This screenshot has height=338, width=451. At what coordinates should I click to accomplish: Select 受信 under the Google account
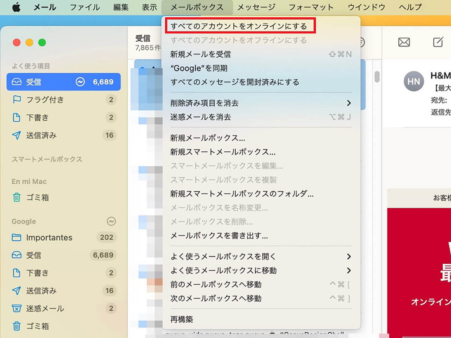pos(64,255)
